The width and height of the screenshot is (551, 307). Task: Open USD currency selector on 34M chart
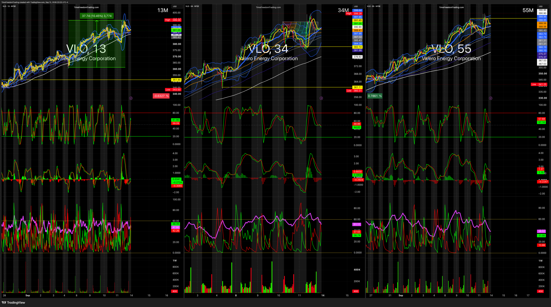click(356, 6)
